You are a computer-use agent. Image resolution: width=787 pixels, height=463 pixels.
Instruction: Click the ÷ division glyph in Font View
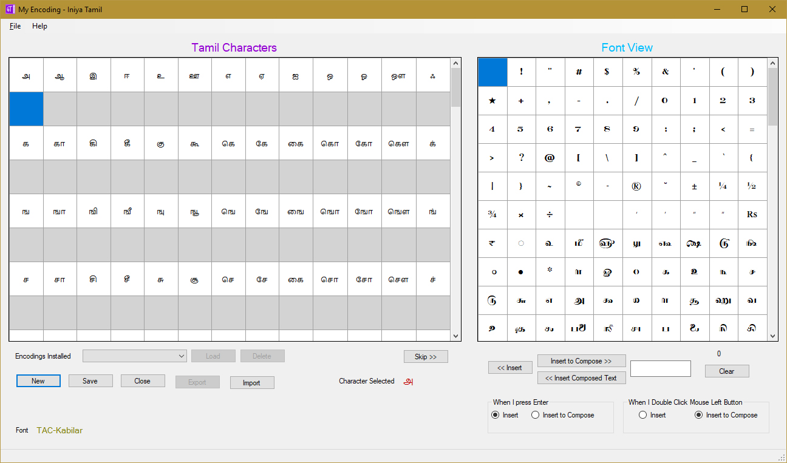(550, 214)
